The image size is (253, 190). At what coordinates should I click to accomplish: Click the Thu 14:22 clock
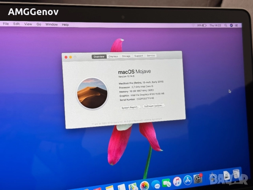pyautogui.click(x=215, y=25)
